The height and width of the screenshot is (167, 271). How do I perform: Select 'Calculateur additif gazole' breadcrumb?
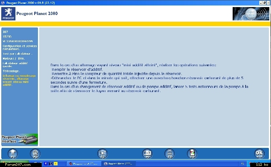(x=15, y=65)
